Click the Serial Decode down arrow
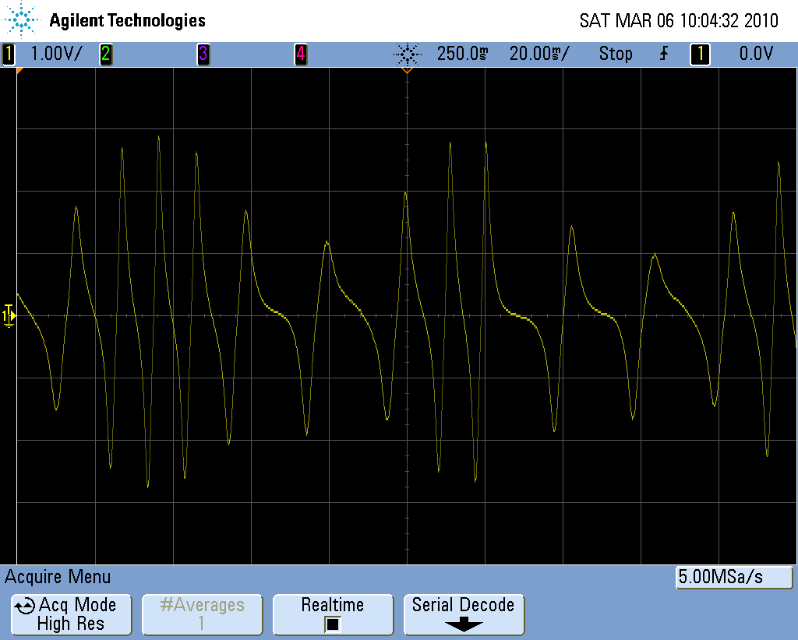The width and height of the screenshot is (798, 640). pyautogui.click(x=464, y=624)
